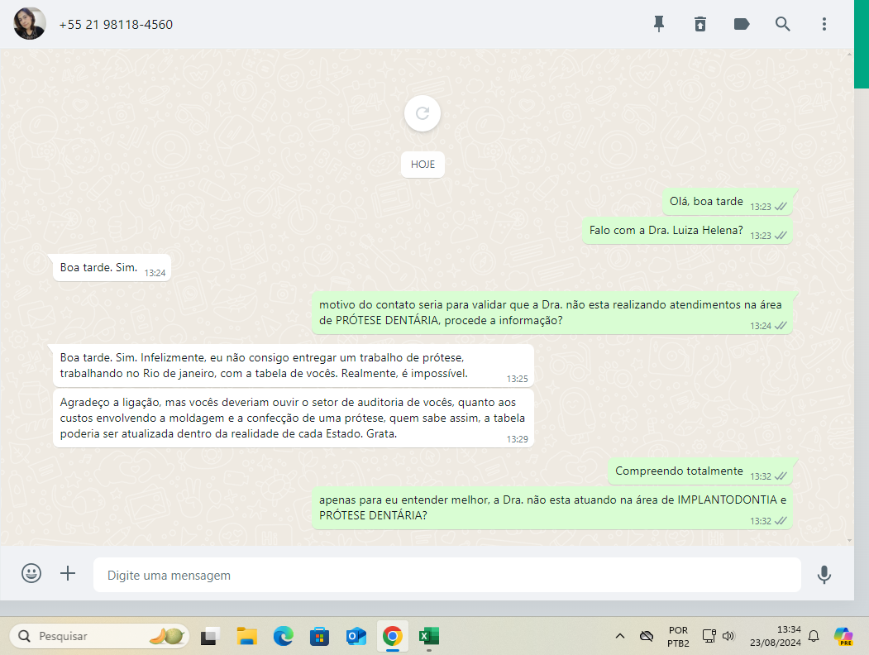Search messages with the magnifier icon
The image size is (869, 655).
(x=782, y=24)
